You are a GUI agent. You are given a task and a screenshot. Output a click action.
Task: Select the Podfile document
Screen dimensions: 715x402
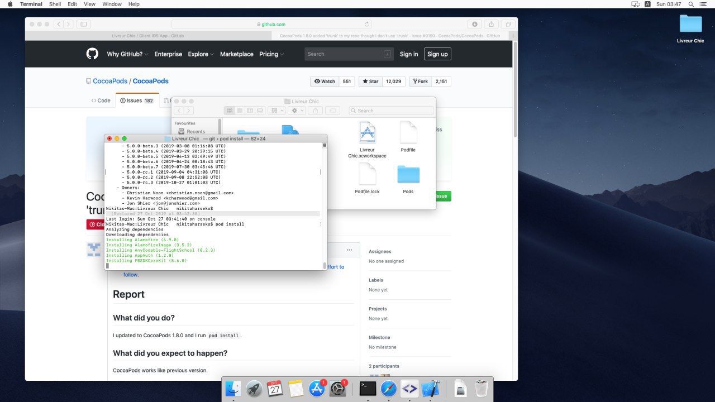pos(408,137)
